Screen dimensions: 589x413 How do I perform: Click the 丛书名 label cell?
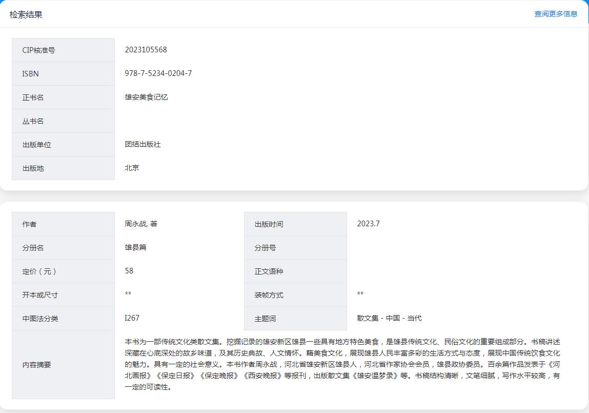[63, 121]
